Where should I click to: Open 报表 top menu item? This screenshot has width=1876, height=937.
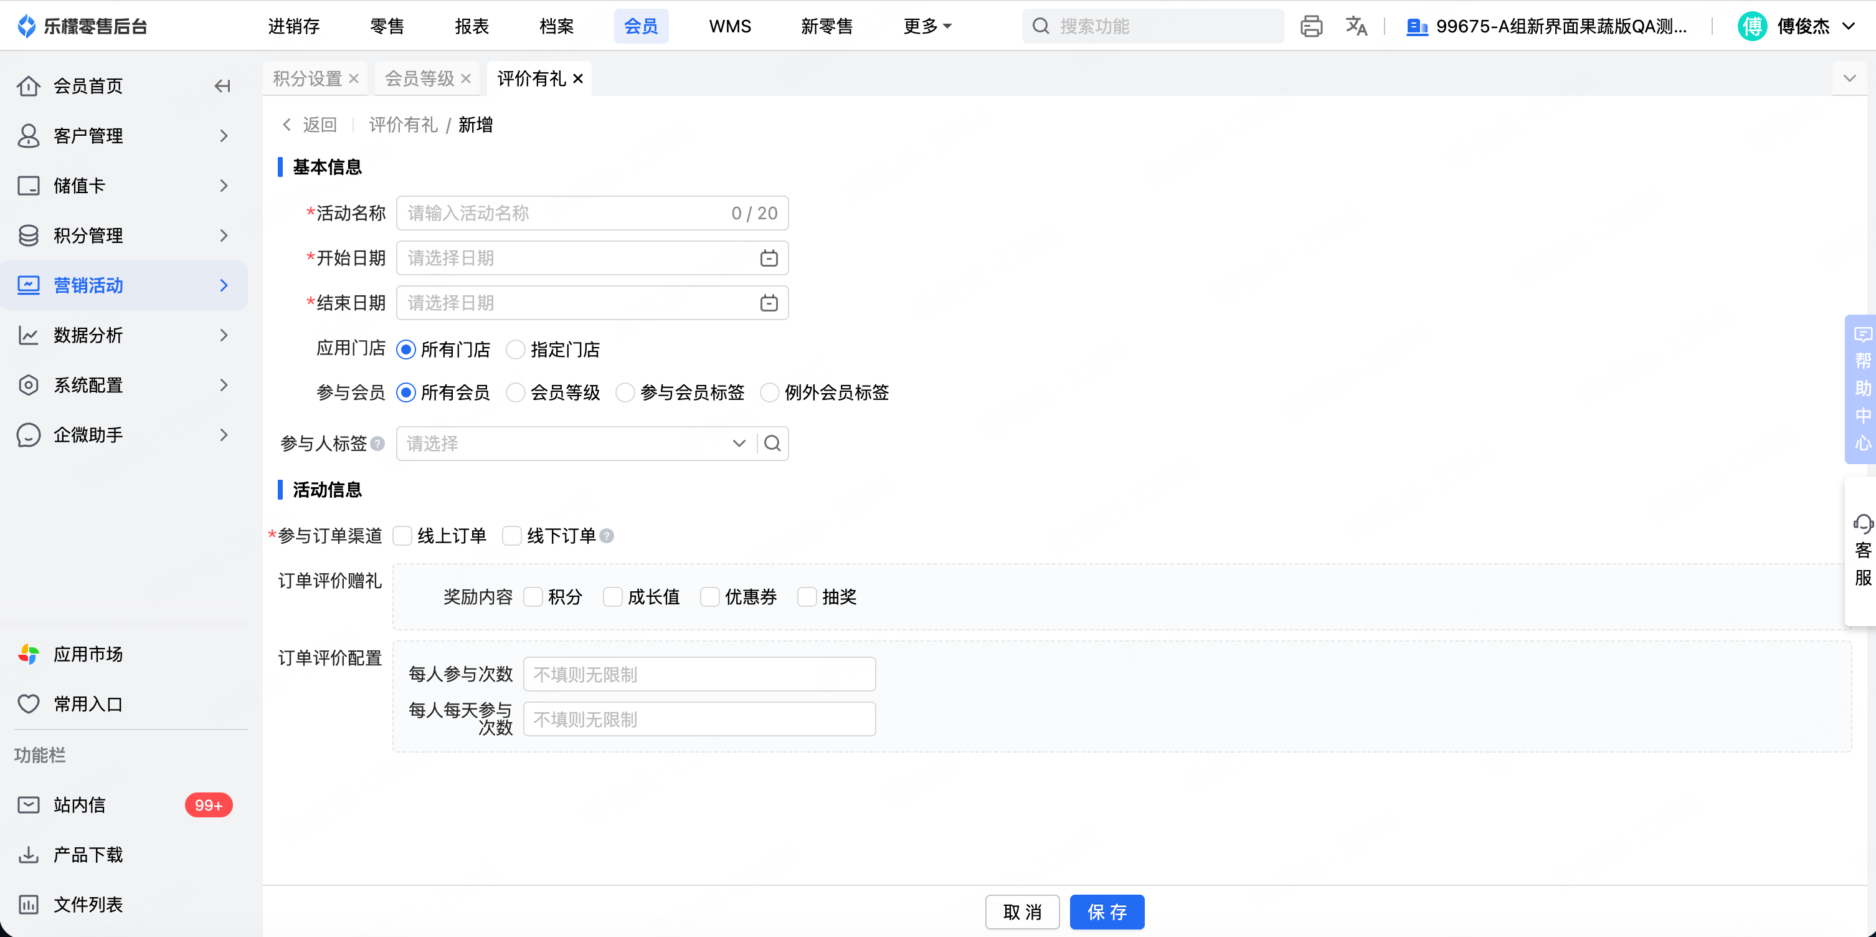tap(471, 26)
